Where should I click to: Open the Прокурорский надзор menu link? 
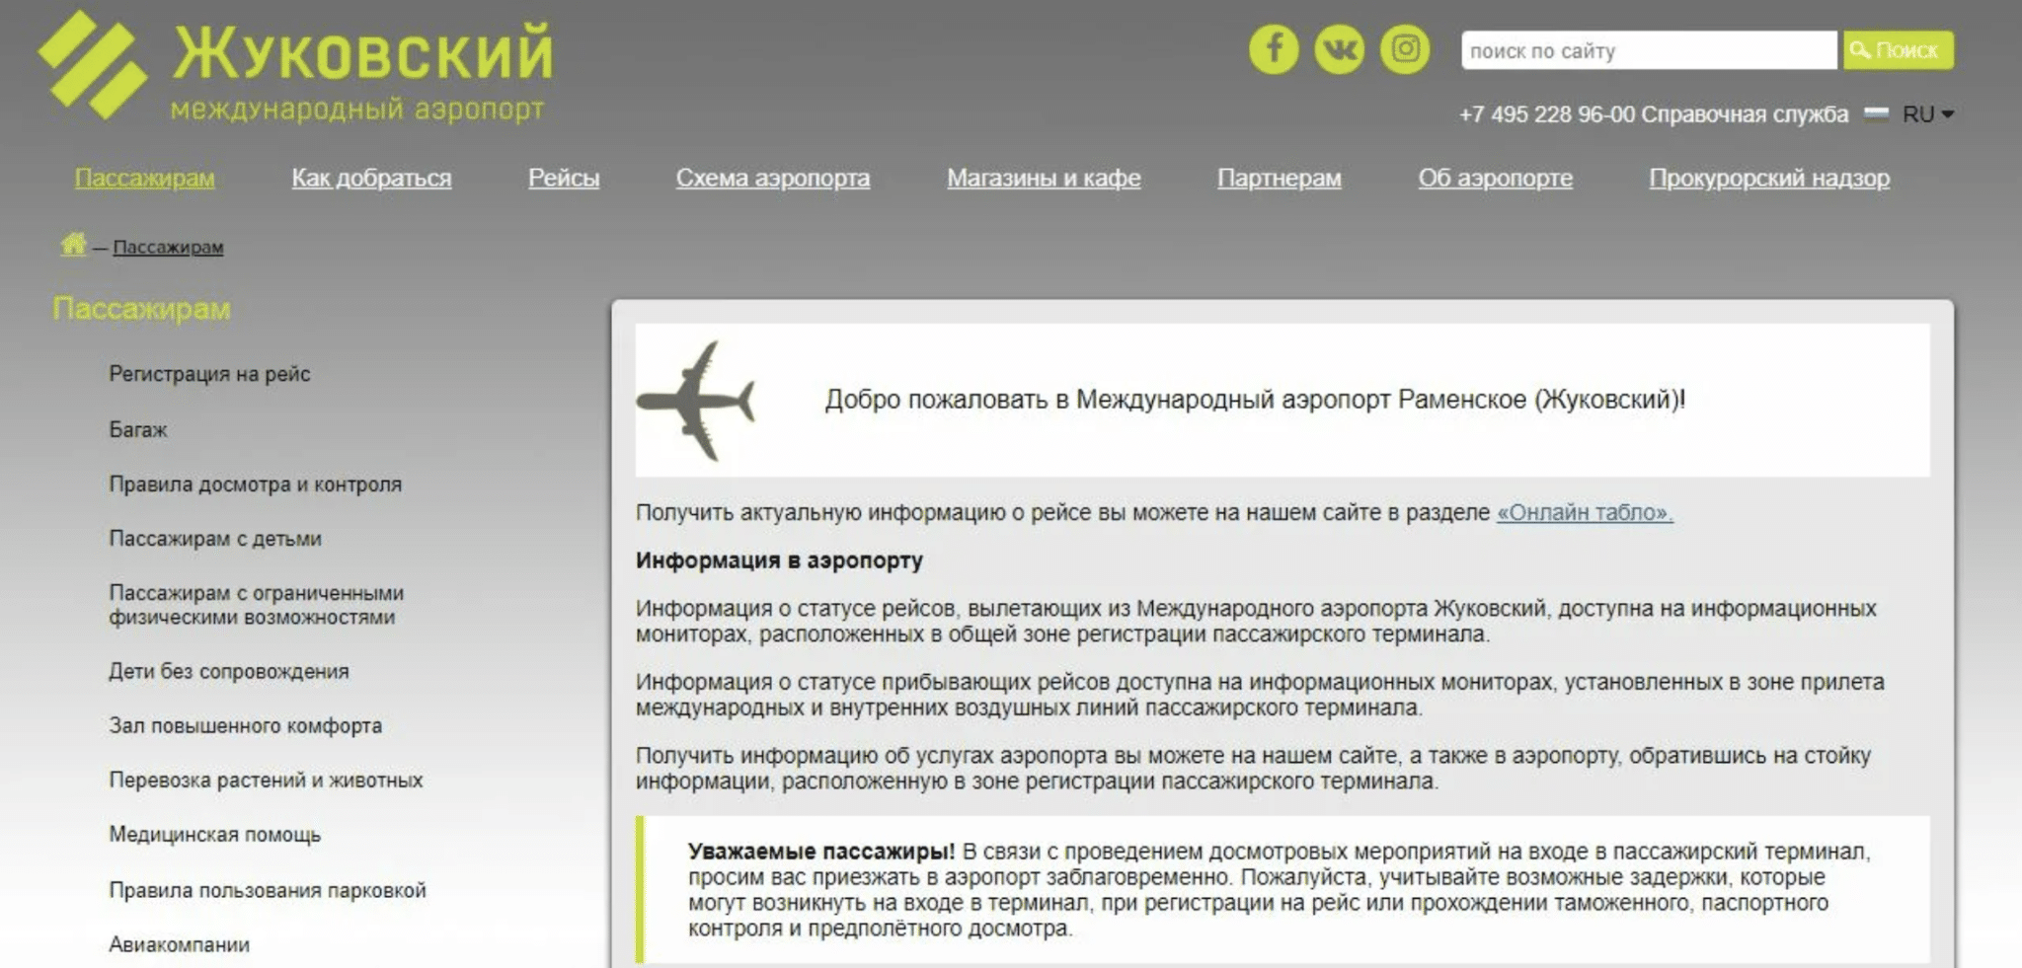pos(1768,178)
